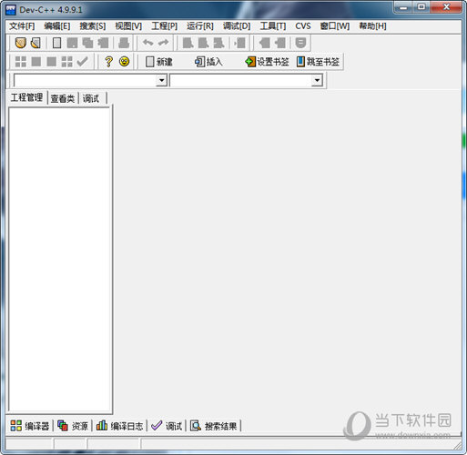Open the 搜索[S] menu

93,26
